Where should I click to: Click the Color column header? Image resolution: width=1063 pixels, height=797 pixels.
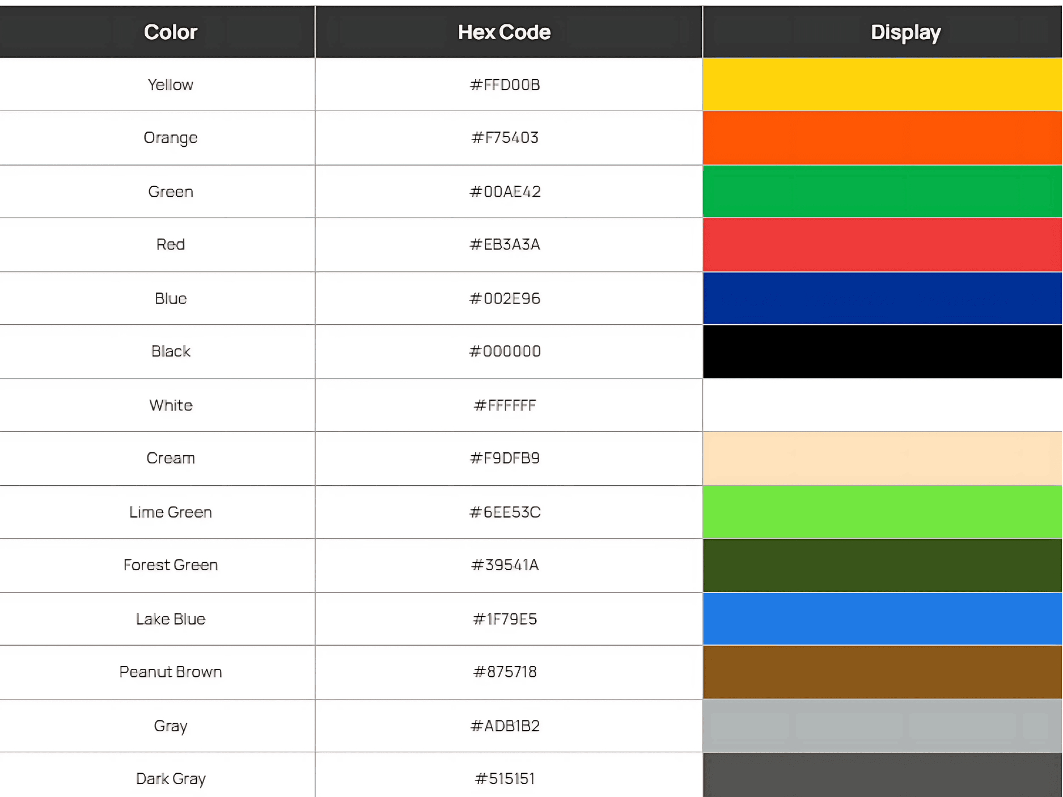[170, 32]
